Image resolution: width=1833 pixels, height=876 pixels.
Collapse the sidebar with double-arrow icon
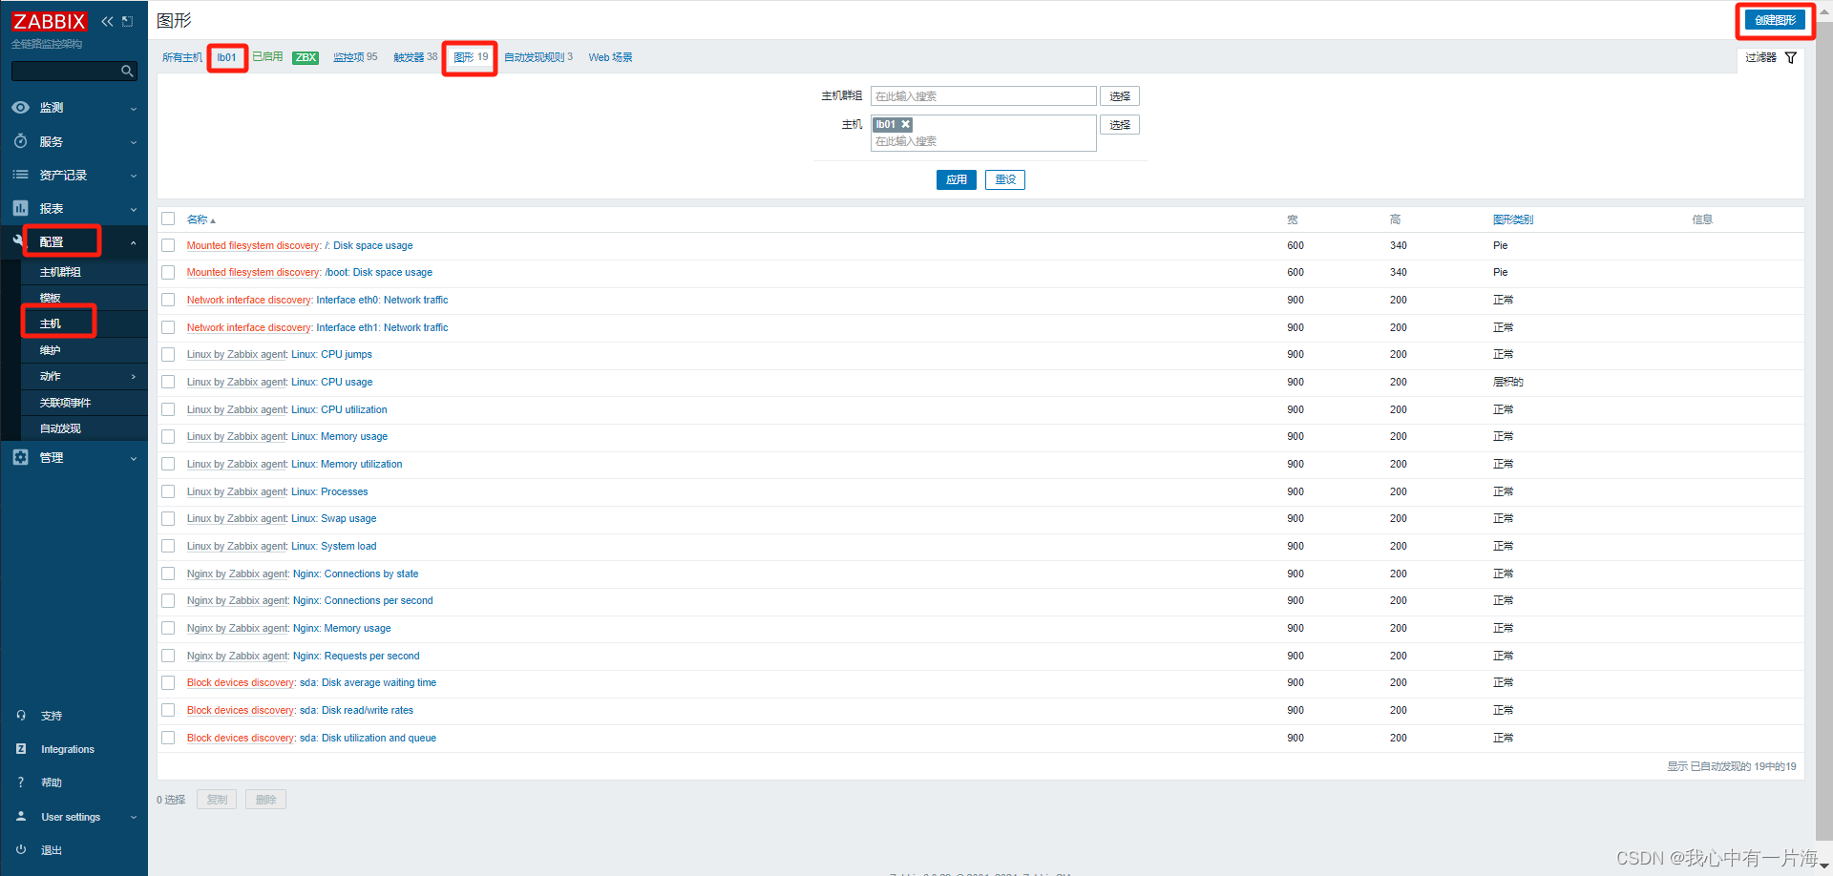(107, 21)
